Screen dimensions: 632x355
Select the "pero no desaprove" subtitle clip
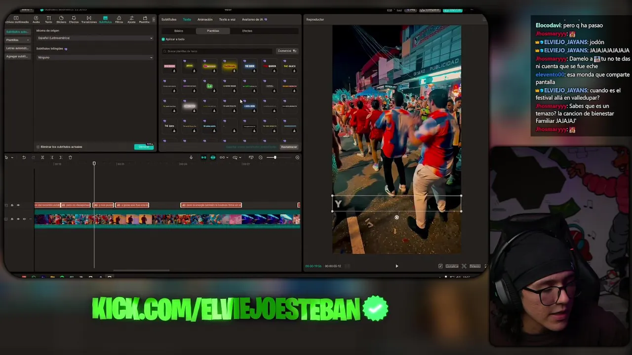[x=76, y=205]
